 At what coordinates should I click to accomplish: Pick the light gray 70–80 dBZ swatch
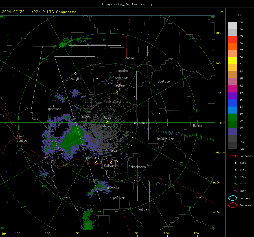tap(233, 26)
